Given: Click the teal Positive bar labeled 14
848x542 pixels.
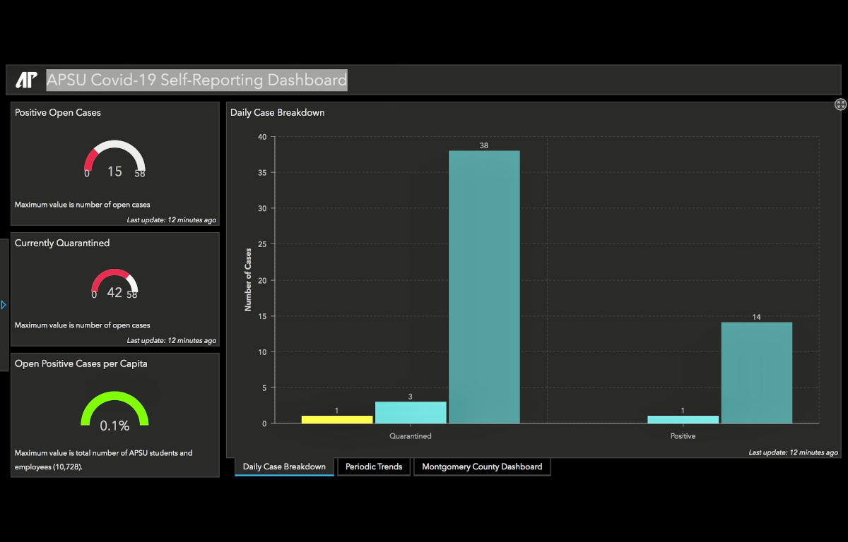Looking at the screenshot, I should (x=756, y=373).
